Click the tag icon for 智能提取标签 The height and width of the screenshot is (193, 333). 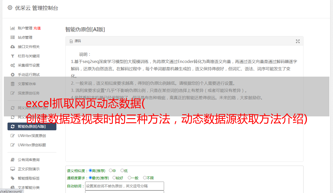12,178
